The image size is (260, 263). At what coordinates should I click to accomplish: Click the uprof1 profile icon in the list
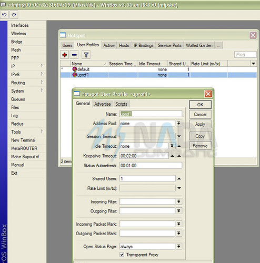click(75, 75)
